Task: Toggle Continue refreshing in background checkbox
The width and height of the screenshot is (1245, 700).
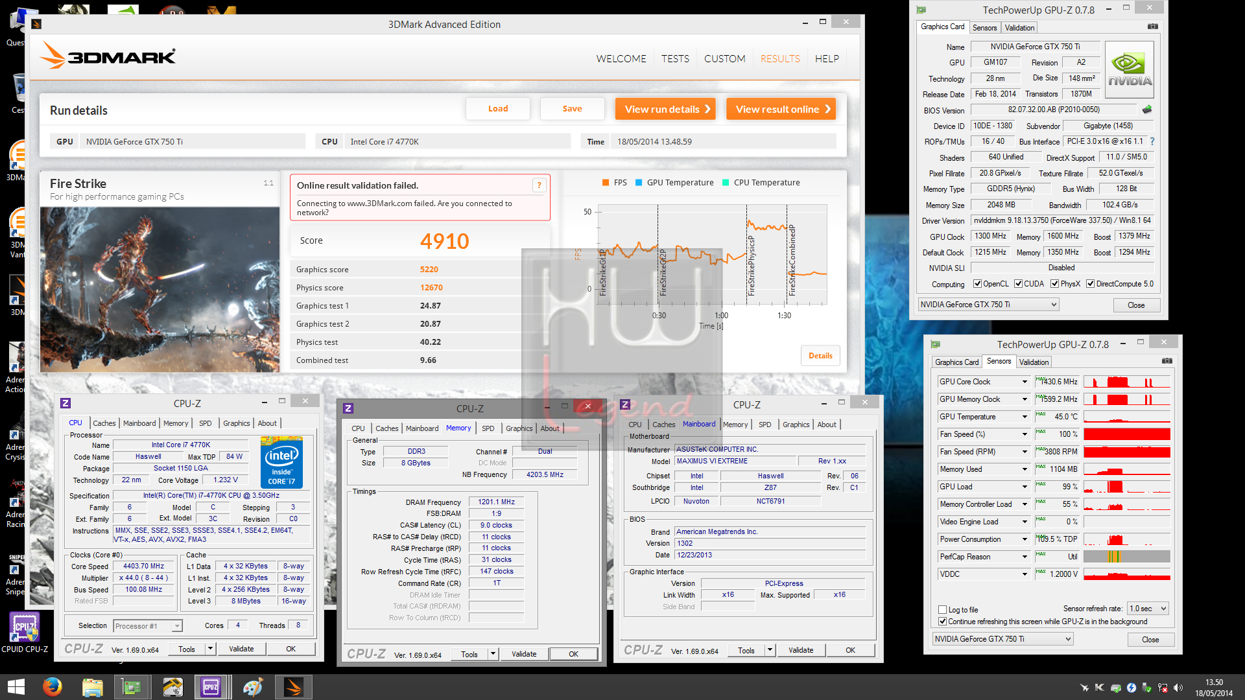Action: pyautogui.click(x=942, y=622)
